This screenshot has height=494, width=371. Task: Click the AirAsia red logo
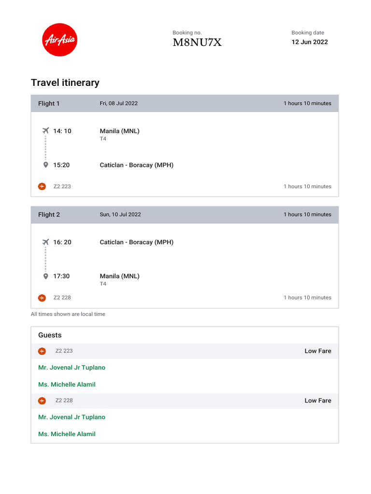[x=60, y=40]
